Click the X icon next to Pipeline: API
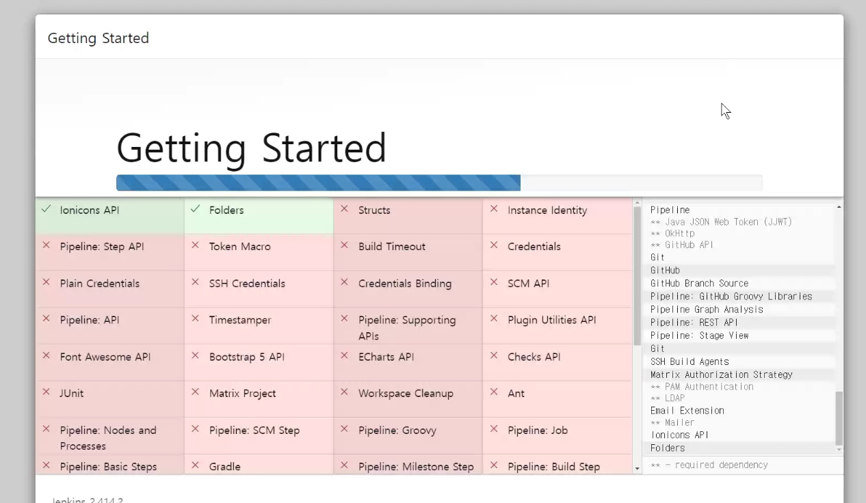866x503 pixels. pyautogui.click(x=46, y=319)
